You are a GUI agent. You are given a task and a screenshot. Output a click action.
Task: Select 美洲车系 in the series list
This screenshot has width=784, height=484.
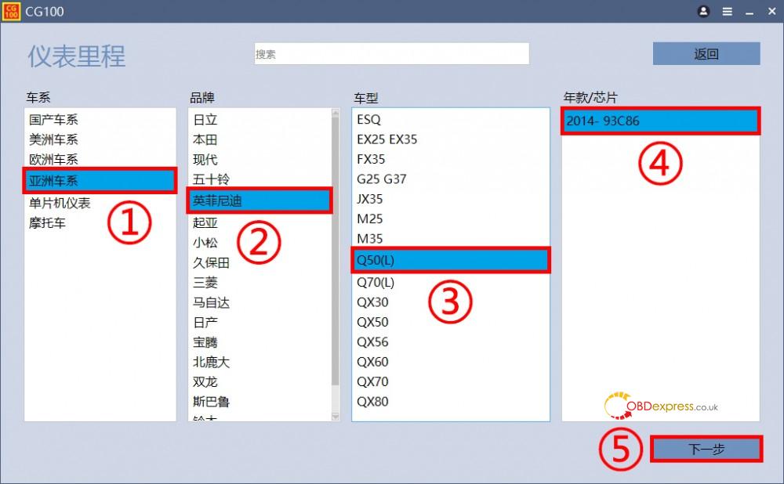(x=100, y=140)
